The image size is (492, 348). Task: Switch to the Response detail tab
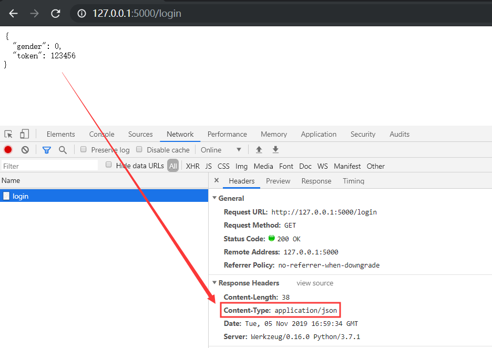316,181
